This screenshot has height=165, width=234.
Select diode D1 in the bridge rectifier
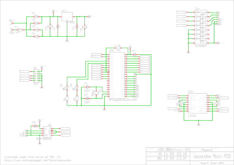[x=36, y=17]
